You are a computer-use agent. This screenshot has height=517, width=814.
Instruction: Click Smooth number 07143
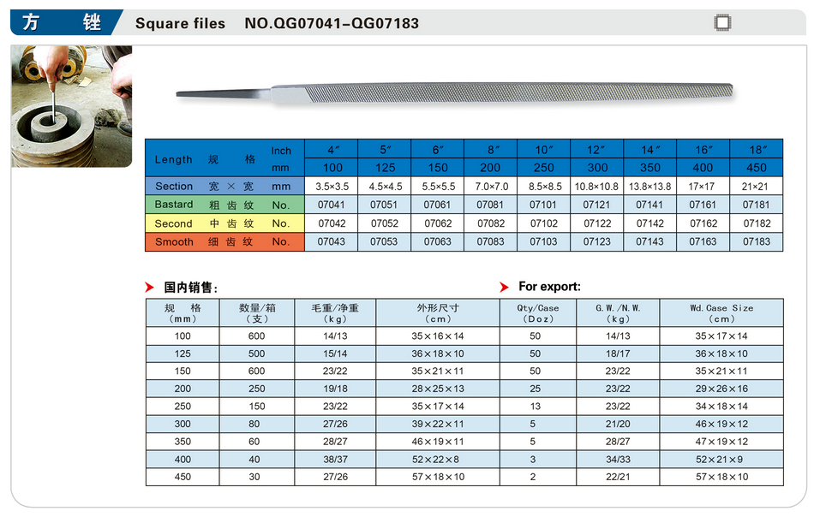pos(650,241)
